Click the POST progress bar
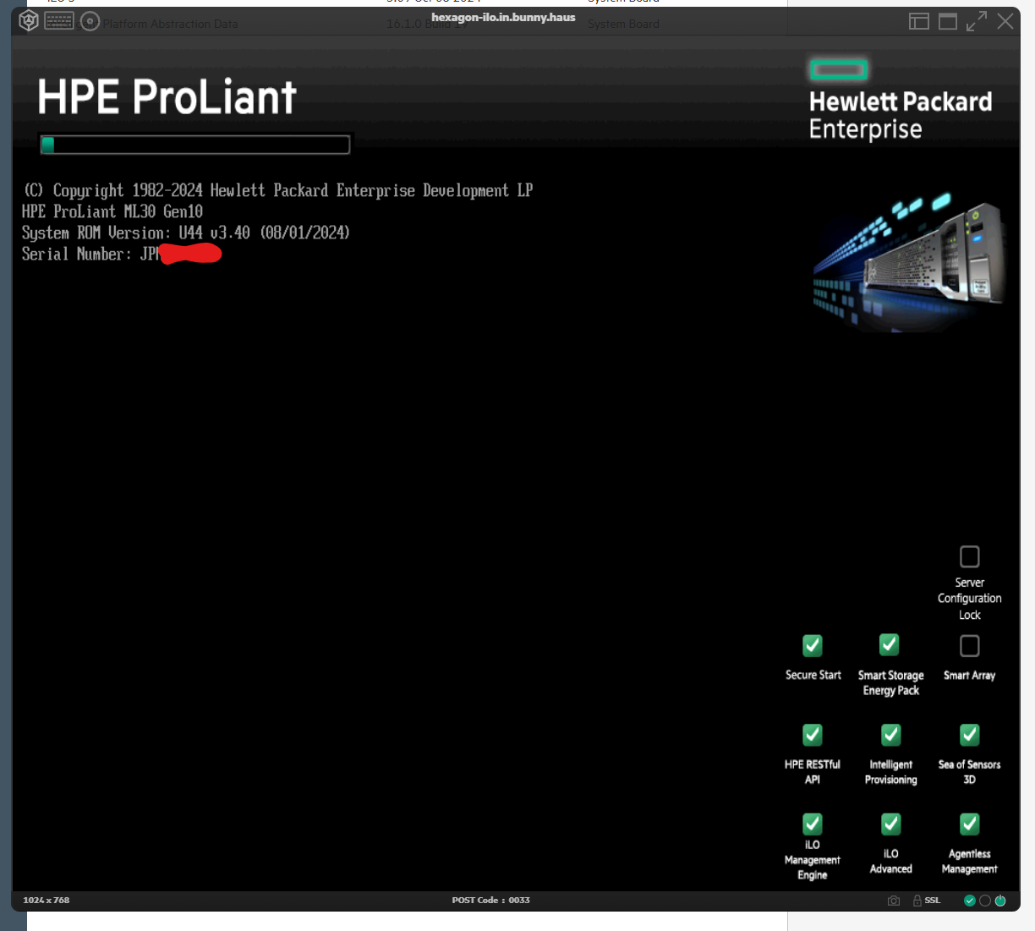Image resolution: width=1035 pixels, height=931 pixels. point(195,145)
